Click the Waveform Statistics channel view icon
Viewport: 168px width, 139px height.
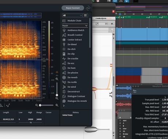[135, 91]
